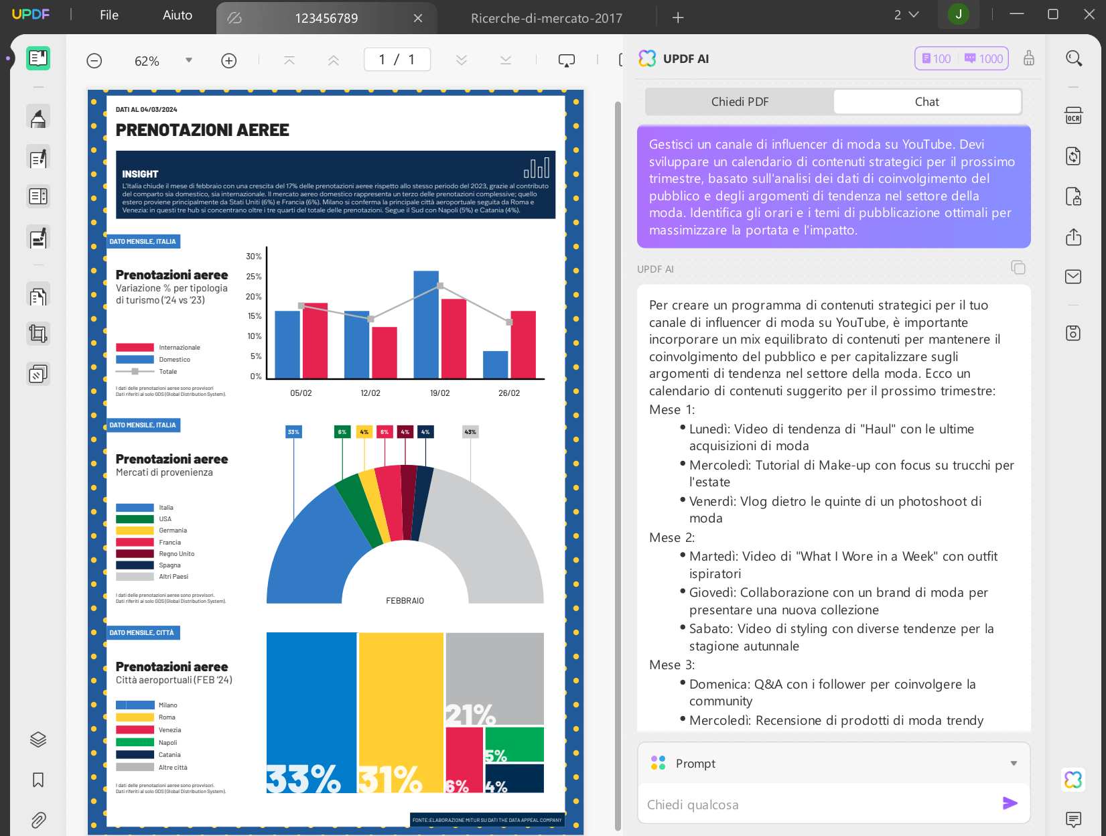Open the attachments paperclip panel
1106x836 pixels.
coord(38,820)
